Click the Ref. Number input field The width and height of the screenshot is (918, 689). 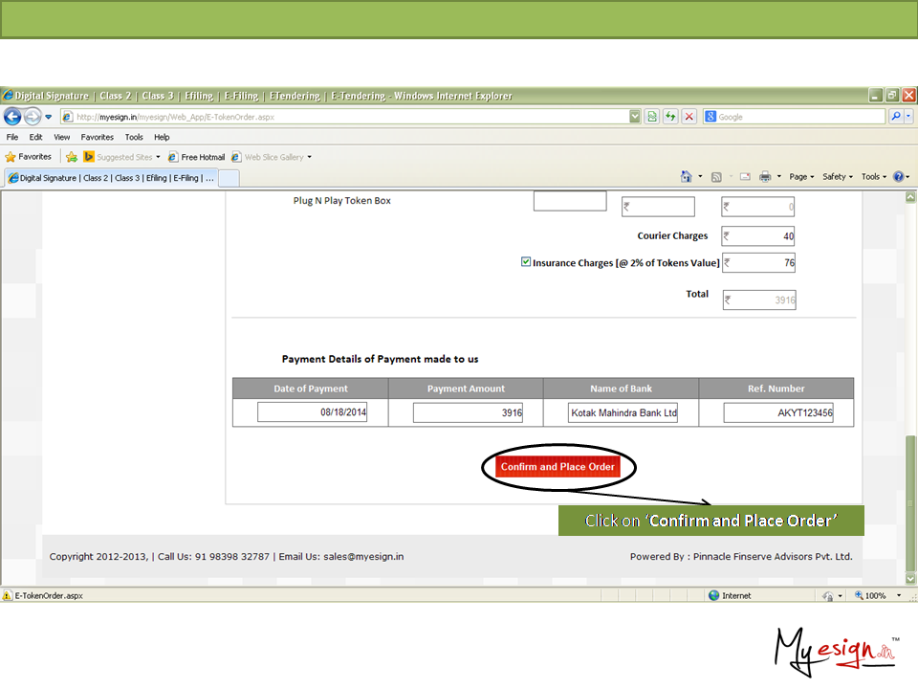[777, 413]
